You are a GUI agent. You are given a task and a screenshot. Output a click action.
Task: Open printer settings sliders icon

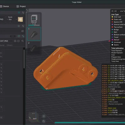(x=23, y=13)
